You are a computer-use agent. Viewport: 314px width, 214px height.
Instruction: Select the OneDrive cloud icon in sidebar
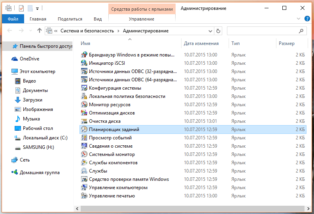pyautogui.click(x=15, y=59)
